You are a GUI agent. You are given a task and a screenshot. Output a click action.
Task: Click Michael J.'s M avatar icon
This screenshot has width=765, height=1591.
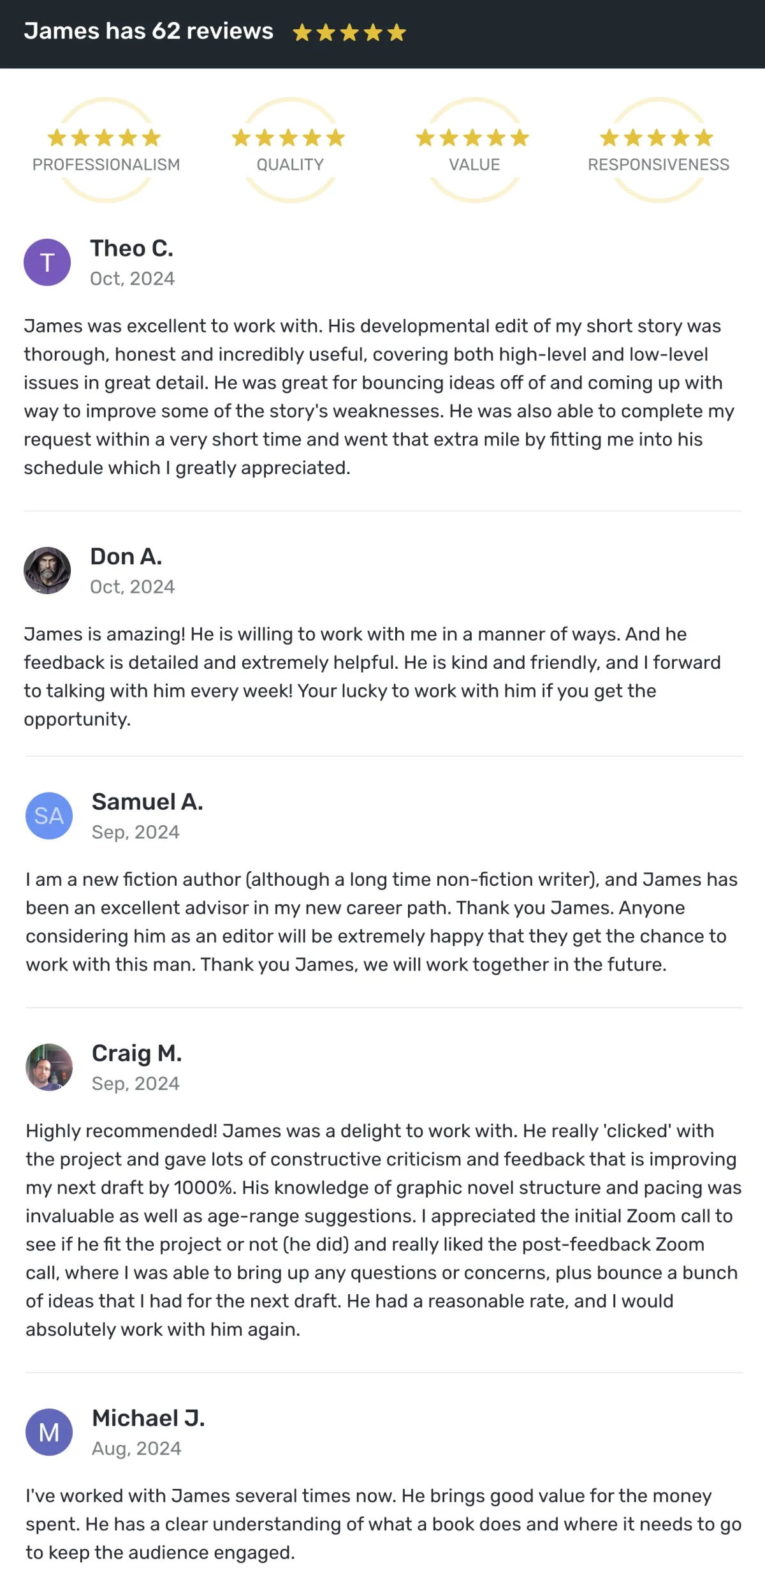tap(49, 1432)
